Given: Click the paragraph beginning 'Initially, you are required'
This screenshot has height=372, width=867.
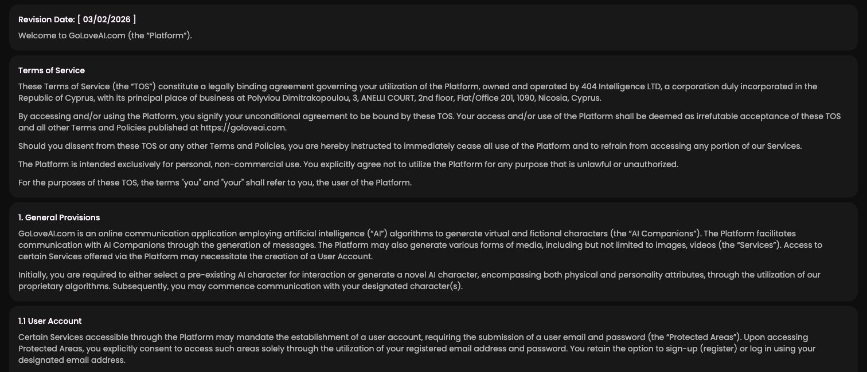Looking at the screenshot, I should tap(419, 280).
